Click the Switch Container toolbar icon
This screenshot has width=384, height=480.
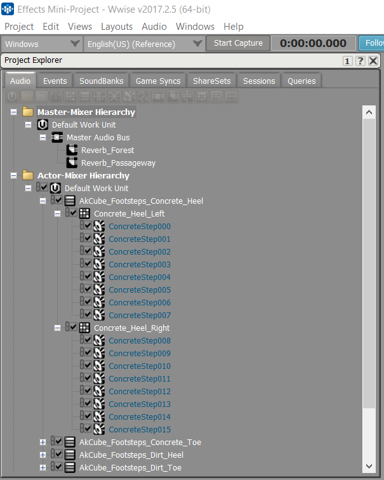point(100,97)
